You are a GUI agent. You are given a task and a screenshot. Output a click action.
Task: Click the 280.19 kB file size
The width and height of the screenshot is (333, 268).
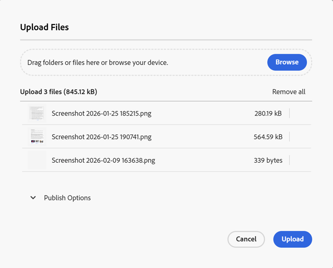coord(268,113)
